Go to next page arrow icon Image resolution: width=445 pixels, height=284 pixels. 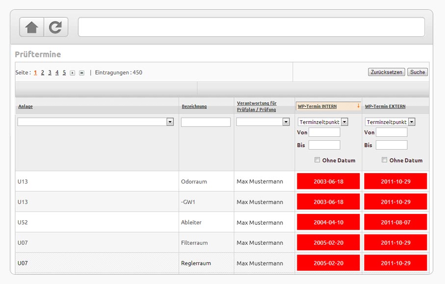(x=73, y=73)
